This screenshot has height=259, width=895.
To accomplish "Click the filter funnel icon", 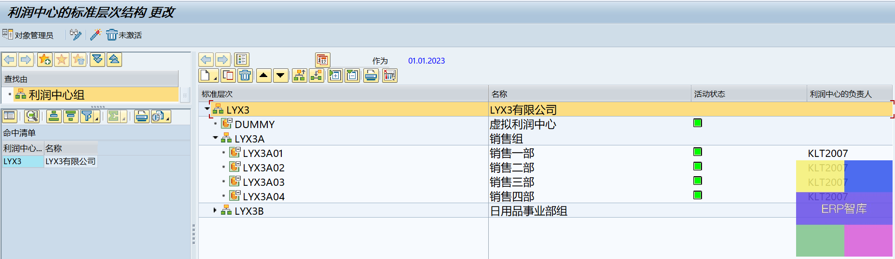I will (87, 117).
